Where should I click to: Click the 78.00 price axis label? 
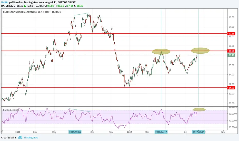(x=231, y=103)
